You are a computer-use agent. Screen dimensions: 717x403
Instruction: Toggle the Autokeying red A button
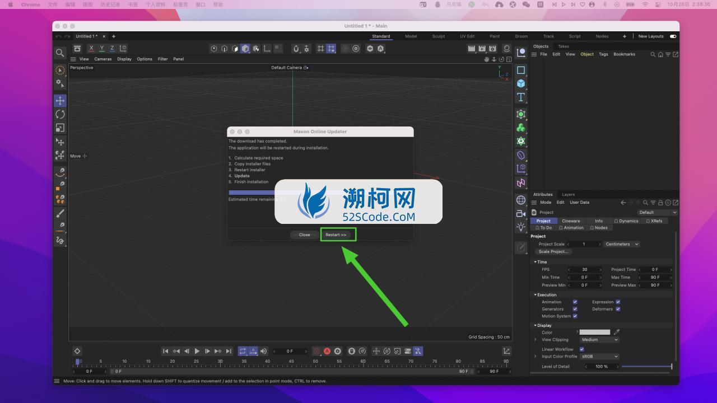pos(327,351)
